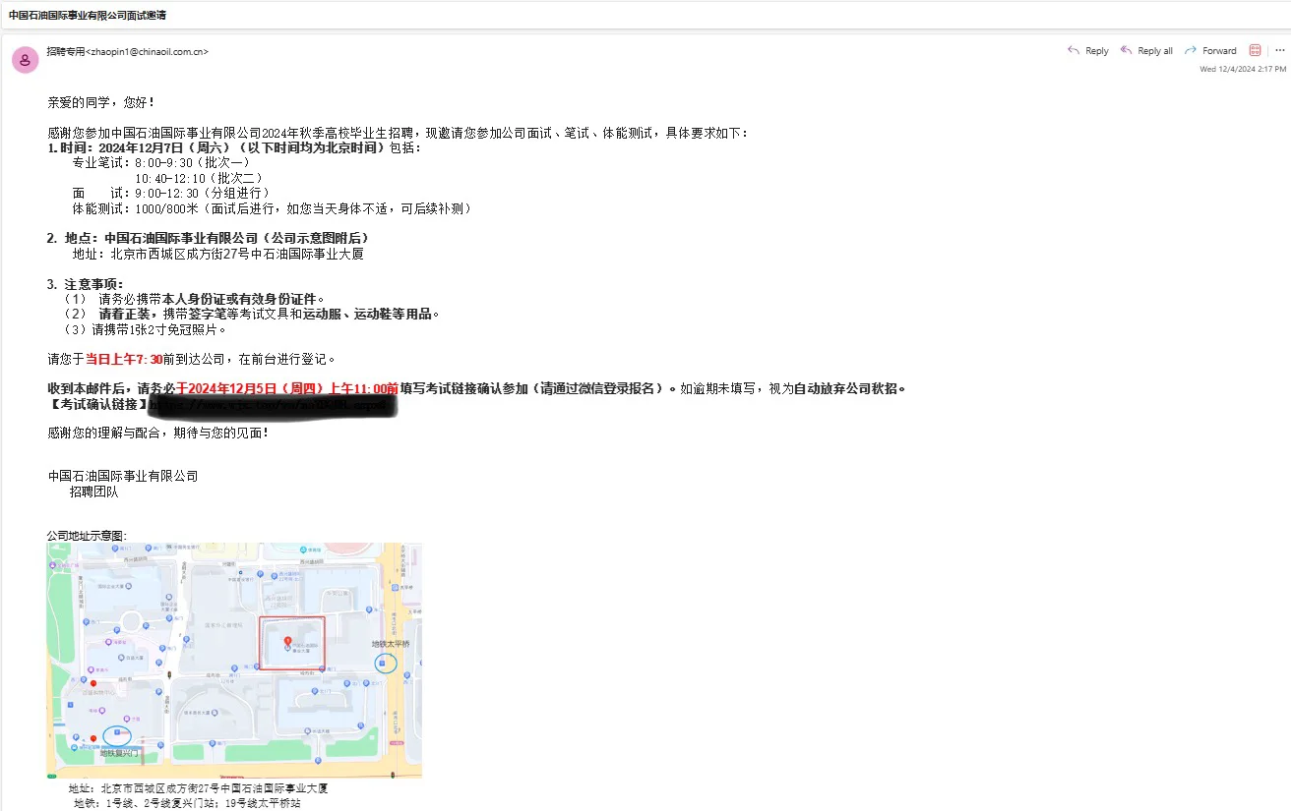Click the email subject 中国石油国际事业有限公司面试邀请
Viewport: 1291px width, 811px height.
[x=88, y=16]
